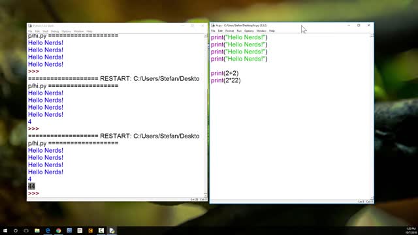The width and height of the screenshot is (418, 235).
Task: Open File menu in Python Shell window
Action: click(x=30, y=31)
